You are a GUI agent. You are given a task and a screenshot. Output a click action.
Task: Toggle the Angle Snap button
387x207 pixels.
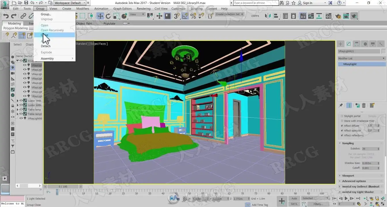[x=185, y=16]
